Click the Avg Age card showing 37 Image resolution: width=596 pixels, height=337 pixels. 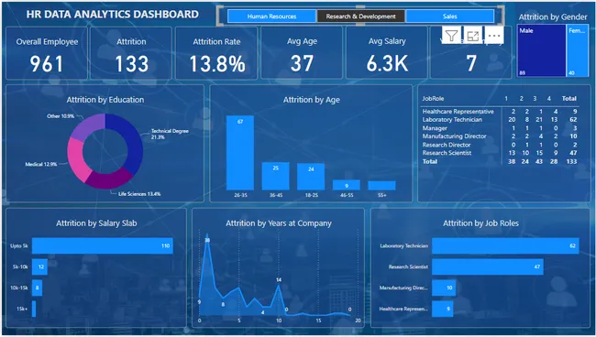(x=302, y=53)
